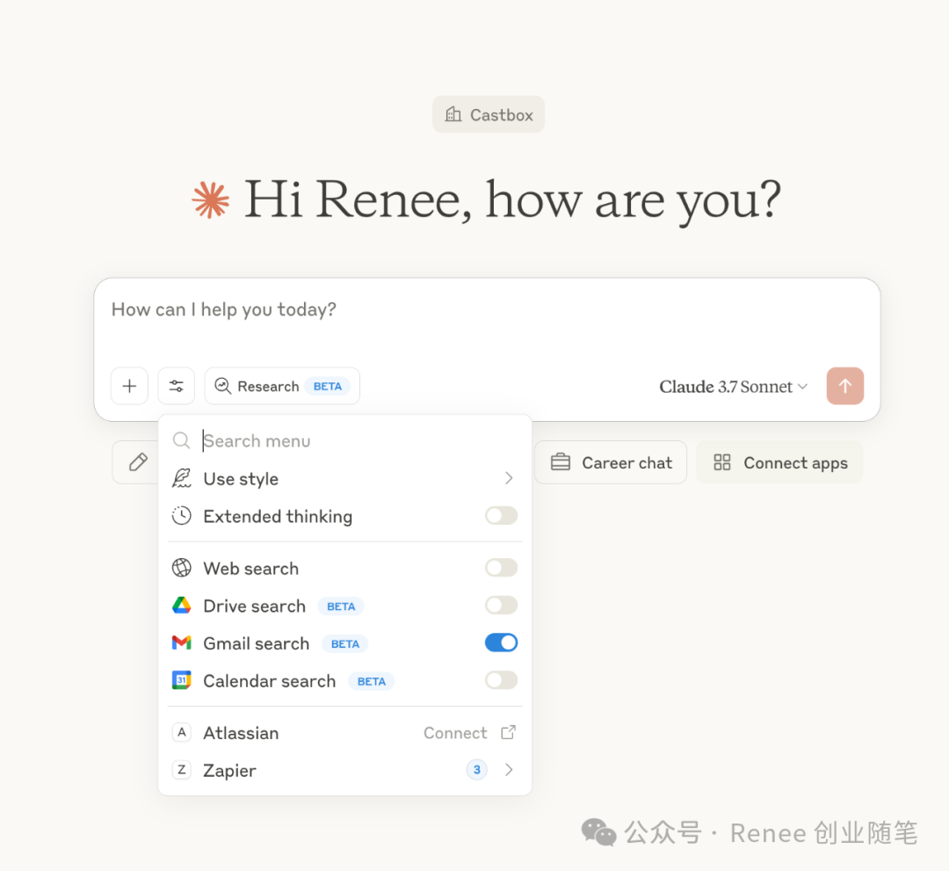
Task: Open the Zapier menu entry
Action: point(345,771)
